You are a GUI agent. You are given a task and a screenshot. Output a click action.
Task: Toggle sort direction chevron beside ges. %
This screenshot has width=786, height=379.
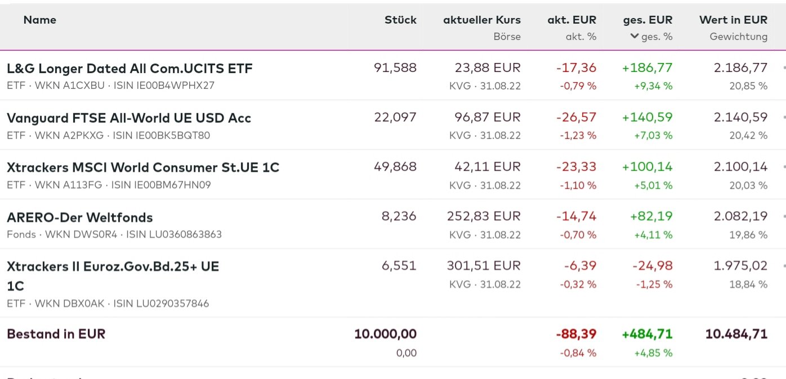pyautogui.click(x=635, y=37)
